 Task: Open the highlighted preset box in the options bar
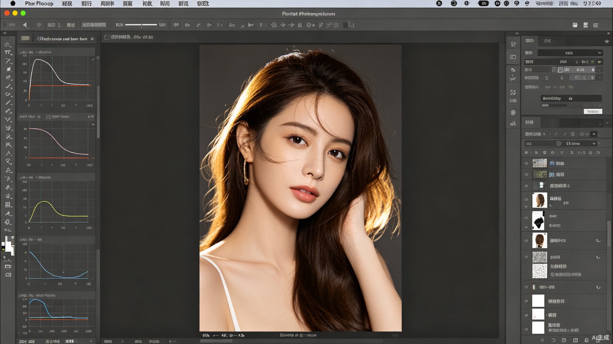[x=95, y=25]
